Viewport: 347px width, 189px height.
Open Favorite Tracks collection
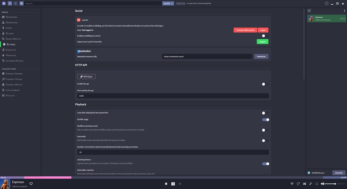(x=12, y=79)
